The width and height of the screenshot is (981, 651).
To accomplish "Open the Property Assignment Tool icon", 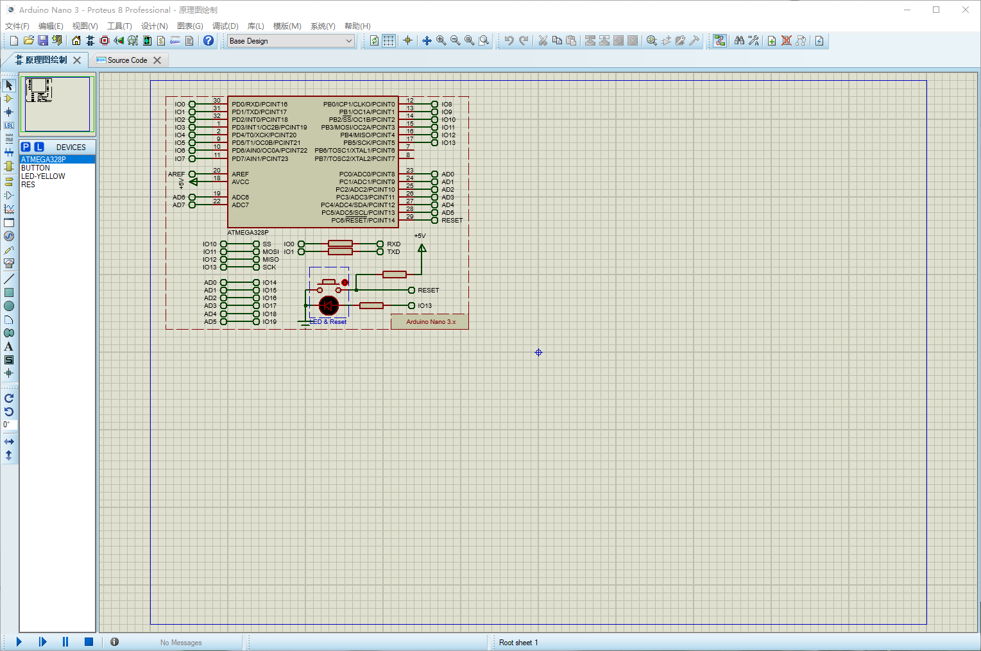I will point(754,40).
